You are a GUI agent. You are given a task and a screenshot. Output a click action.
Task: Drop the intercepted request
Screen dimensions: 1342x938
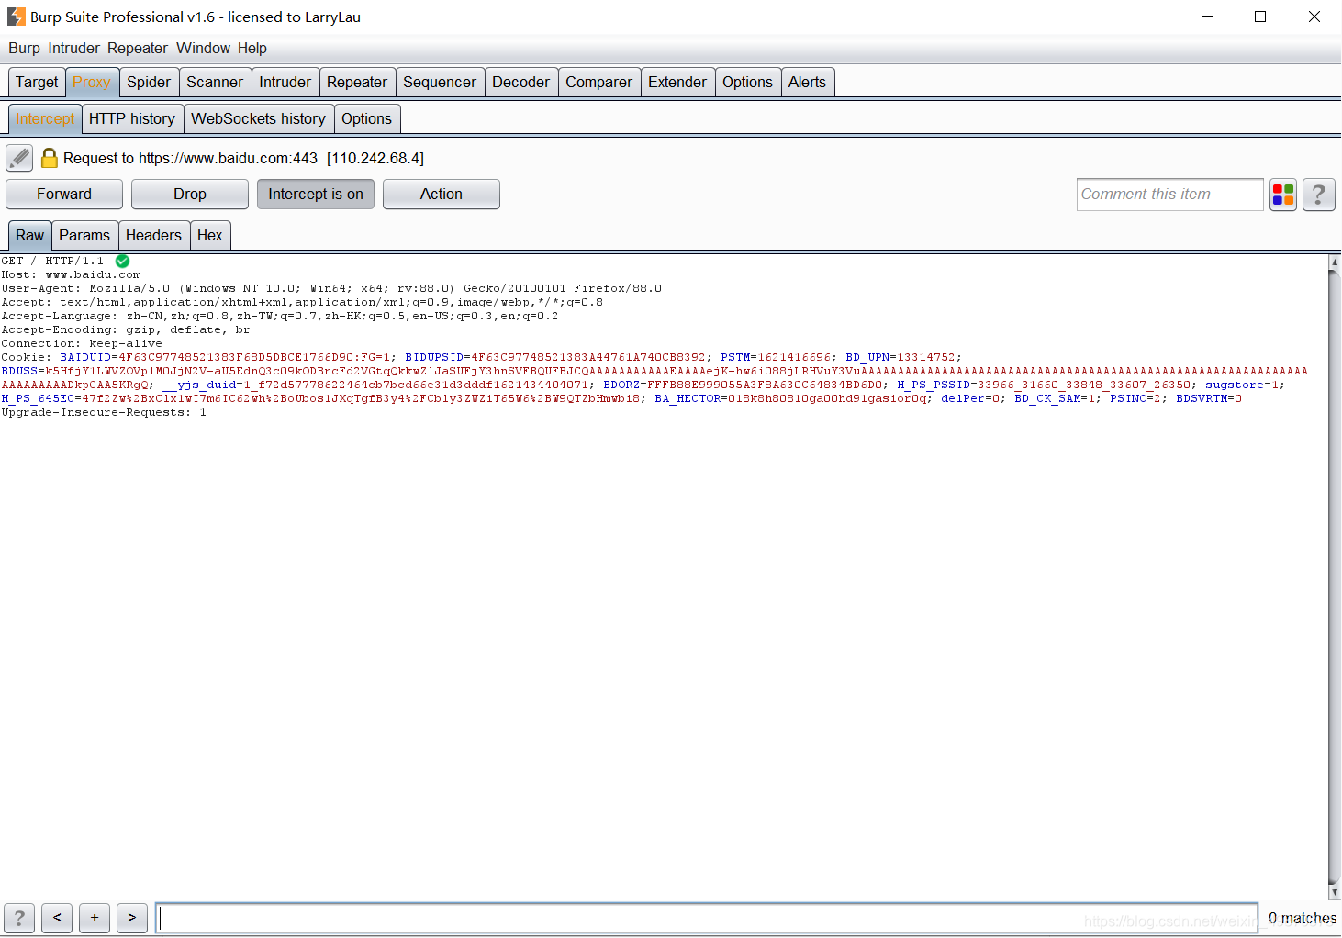[x=190, y=195]
